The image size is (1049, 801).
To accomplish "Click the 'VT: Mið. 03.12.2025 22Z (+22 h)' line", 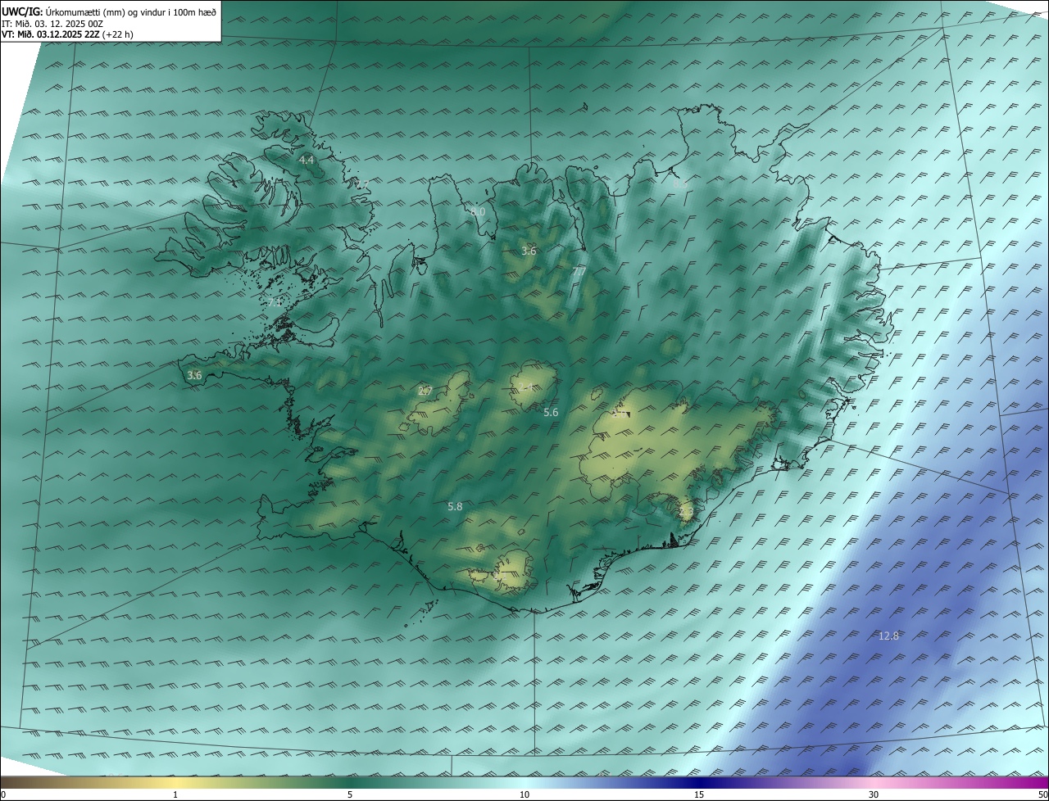I will [67, 34].
